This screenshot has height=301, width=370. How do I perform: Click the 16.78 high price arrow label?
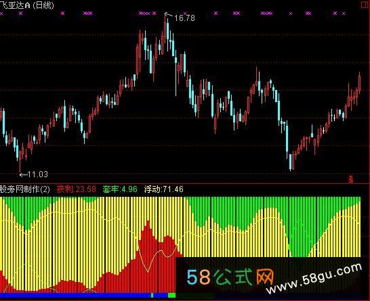tap(180, 17)
